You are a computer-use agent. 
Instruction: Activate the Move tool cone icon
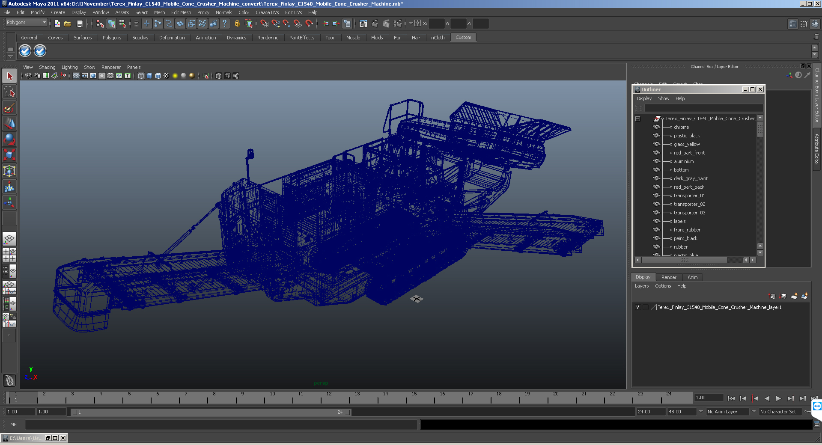[x=9, y=123]
